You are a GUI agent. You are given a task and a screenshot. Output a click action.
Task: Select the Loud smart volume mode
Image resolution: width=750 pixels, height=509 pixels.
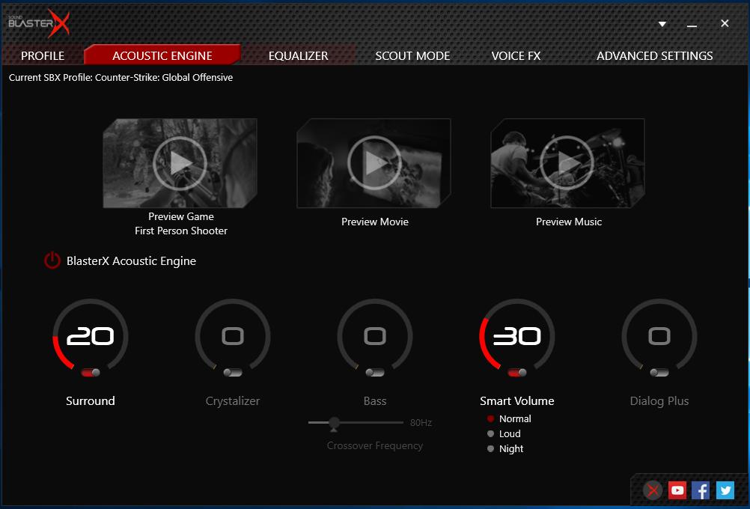504,434
